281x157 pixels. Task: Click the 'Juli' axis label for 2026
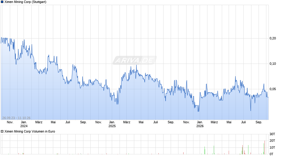coord(243,122)
